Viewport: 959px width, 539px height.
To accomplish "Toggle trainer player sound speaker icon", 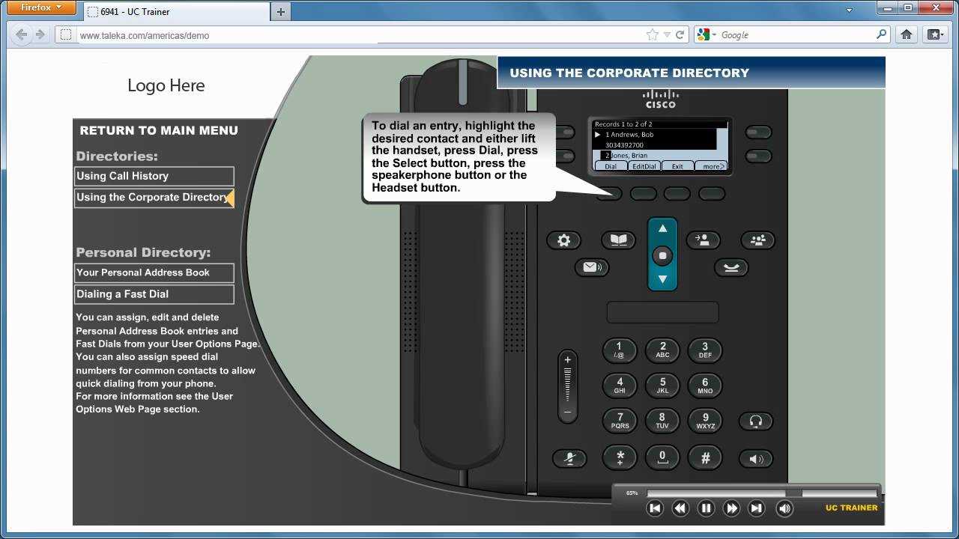I will [x=784, y=508].
